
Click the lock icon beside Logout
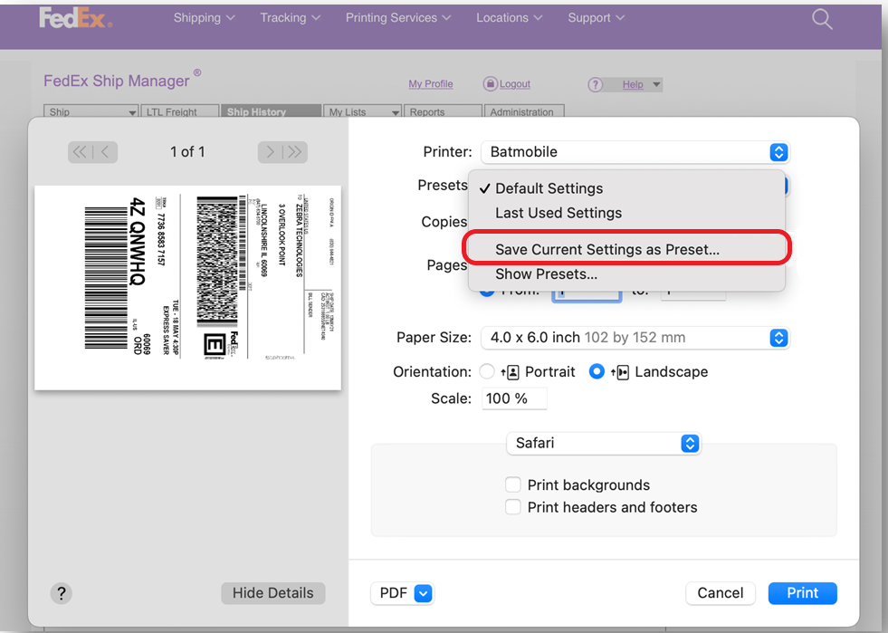(490, 83)
